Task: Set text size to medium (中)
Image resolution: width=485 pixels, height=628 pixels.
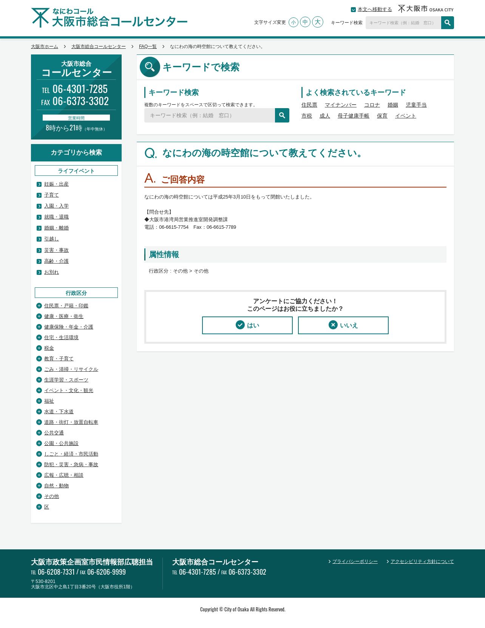Action: (x=305, y=22)
